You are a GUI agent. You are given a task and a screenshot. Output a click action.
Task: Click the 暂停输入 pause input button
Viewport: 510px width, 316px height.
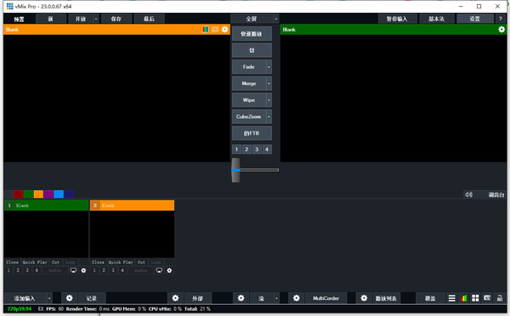point(397,19)
